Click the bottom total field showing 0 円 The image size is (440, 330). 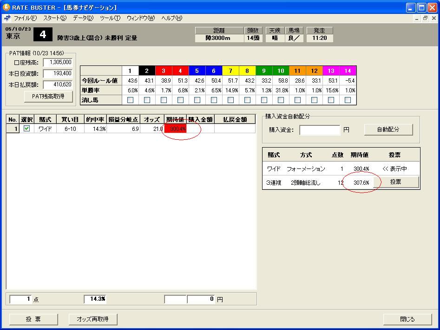pyautogui.click(x=201, y=299)
